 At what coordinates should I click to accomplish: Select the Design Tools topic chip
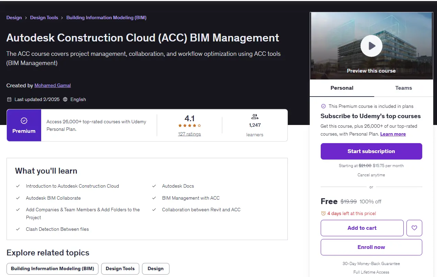pyautogui.click(x=120, y=269)
